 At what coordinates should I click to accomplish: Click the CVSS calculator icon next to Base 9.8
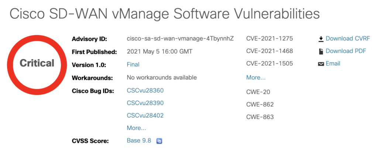[x=159, y=141]
